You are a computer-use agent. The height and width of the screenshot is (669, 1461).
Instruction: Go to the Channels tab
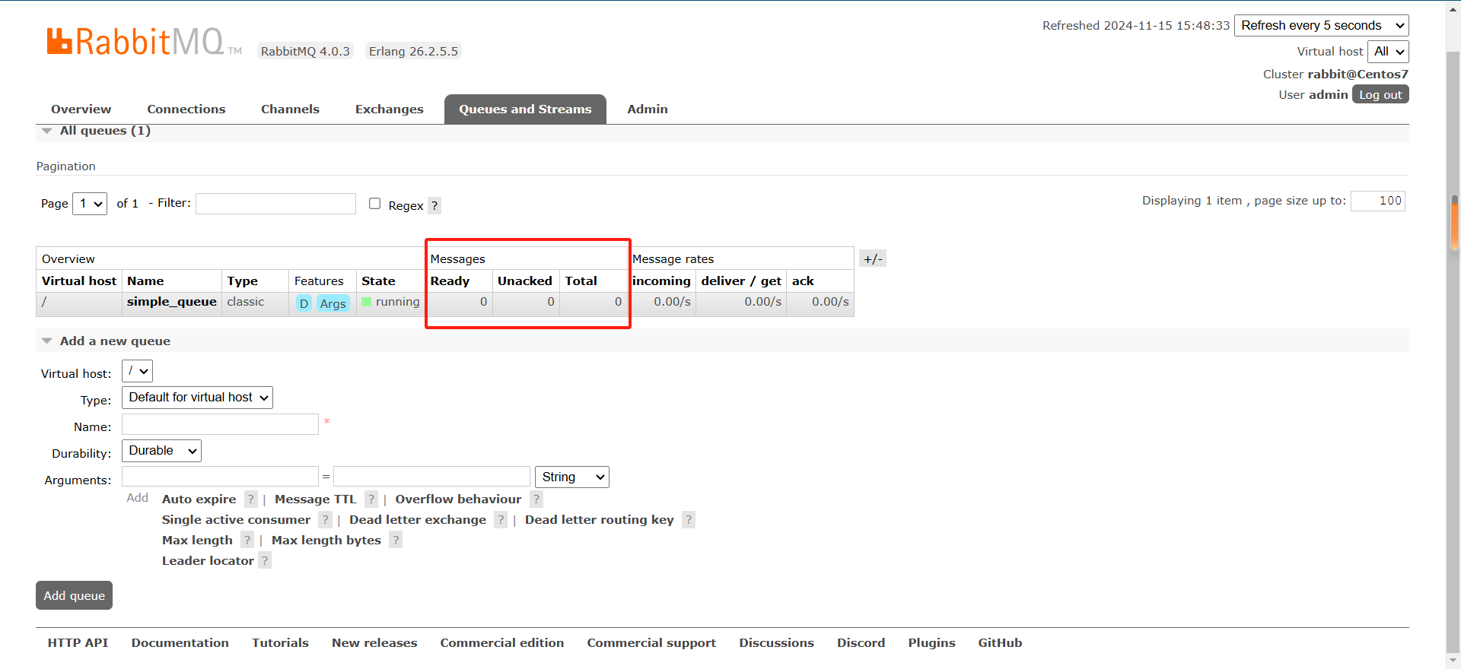click(x=290, y=109)
